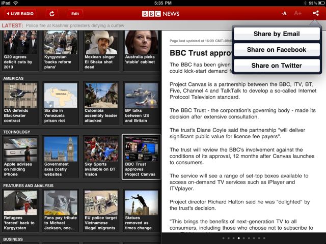Screen dimensions: 326x244
Task: Open CIA defends Blackwater contract story
Action: coord(20,103)
